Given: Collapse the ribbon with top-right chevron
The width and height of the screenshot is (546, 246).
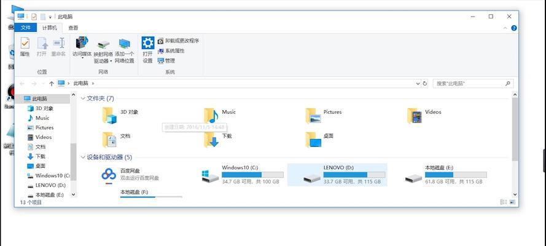Looking at the screenshot, I should [x=505, y=28].
